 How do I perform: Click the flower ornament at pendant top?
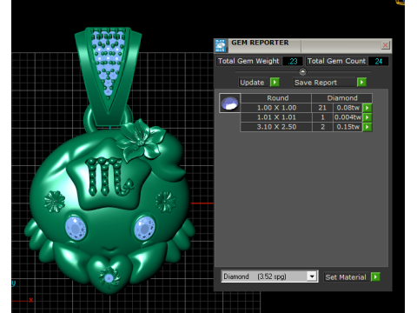[x=141, y=140]
